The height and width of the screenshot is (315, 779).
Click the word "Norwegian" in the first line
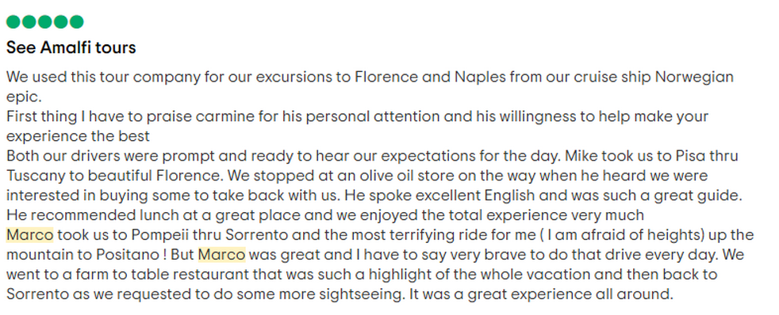pos(695,77)
